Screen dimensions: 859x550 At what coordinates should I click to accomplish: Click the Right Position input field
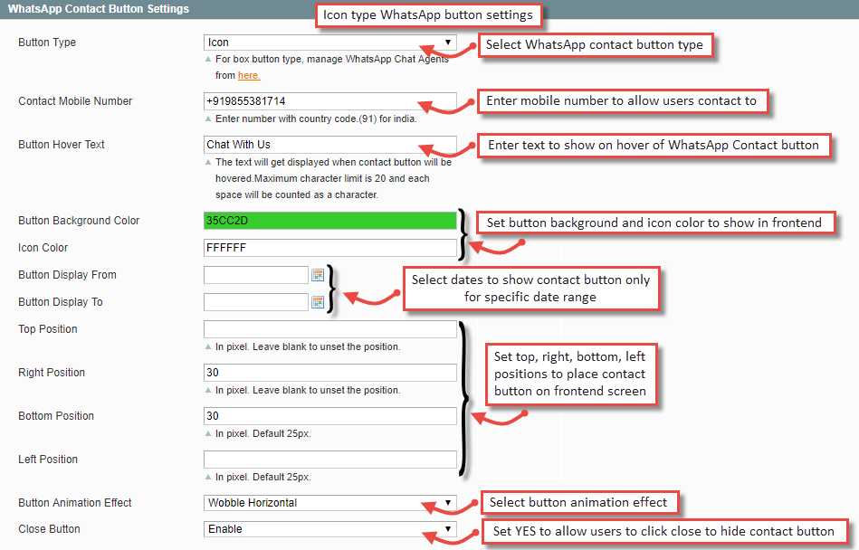click(x=329, y=373)
